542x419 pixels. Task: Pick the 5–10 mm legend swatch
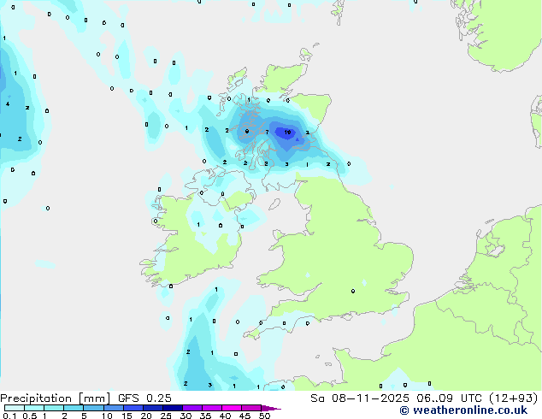pos(93,408)
